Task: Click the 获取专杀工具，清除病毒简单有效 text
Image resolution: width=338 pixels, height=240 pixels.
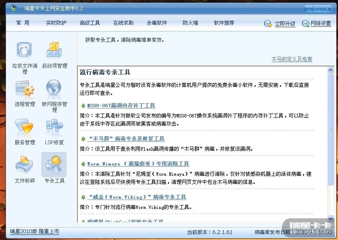Action: click(x=125, y=40)
